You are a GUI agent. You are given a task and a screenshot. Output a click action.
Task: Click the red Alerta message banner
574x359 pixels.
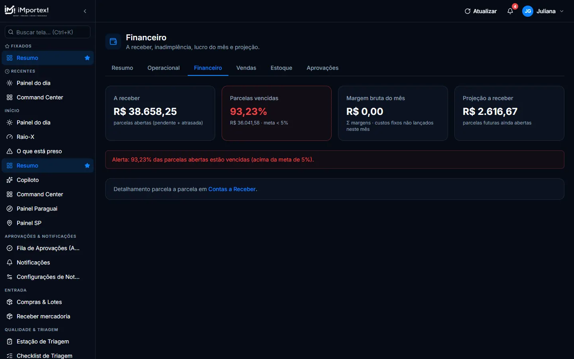[335, 160]
